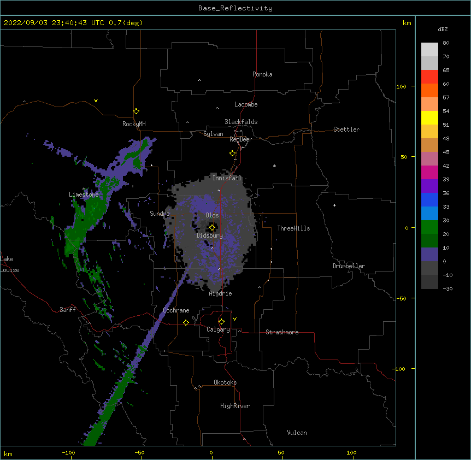Viewport: 471px width, 460px height.
Task: Click the Innisfail city label
Action: tap(227, 178)
